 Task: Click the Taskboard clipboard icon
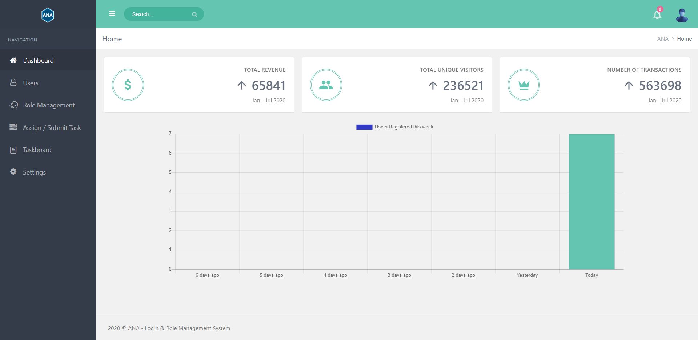coord(13,150)
